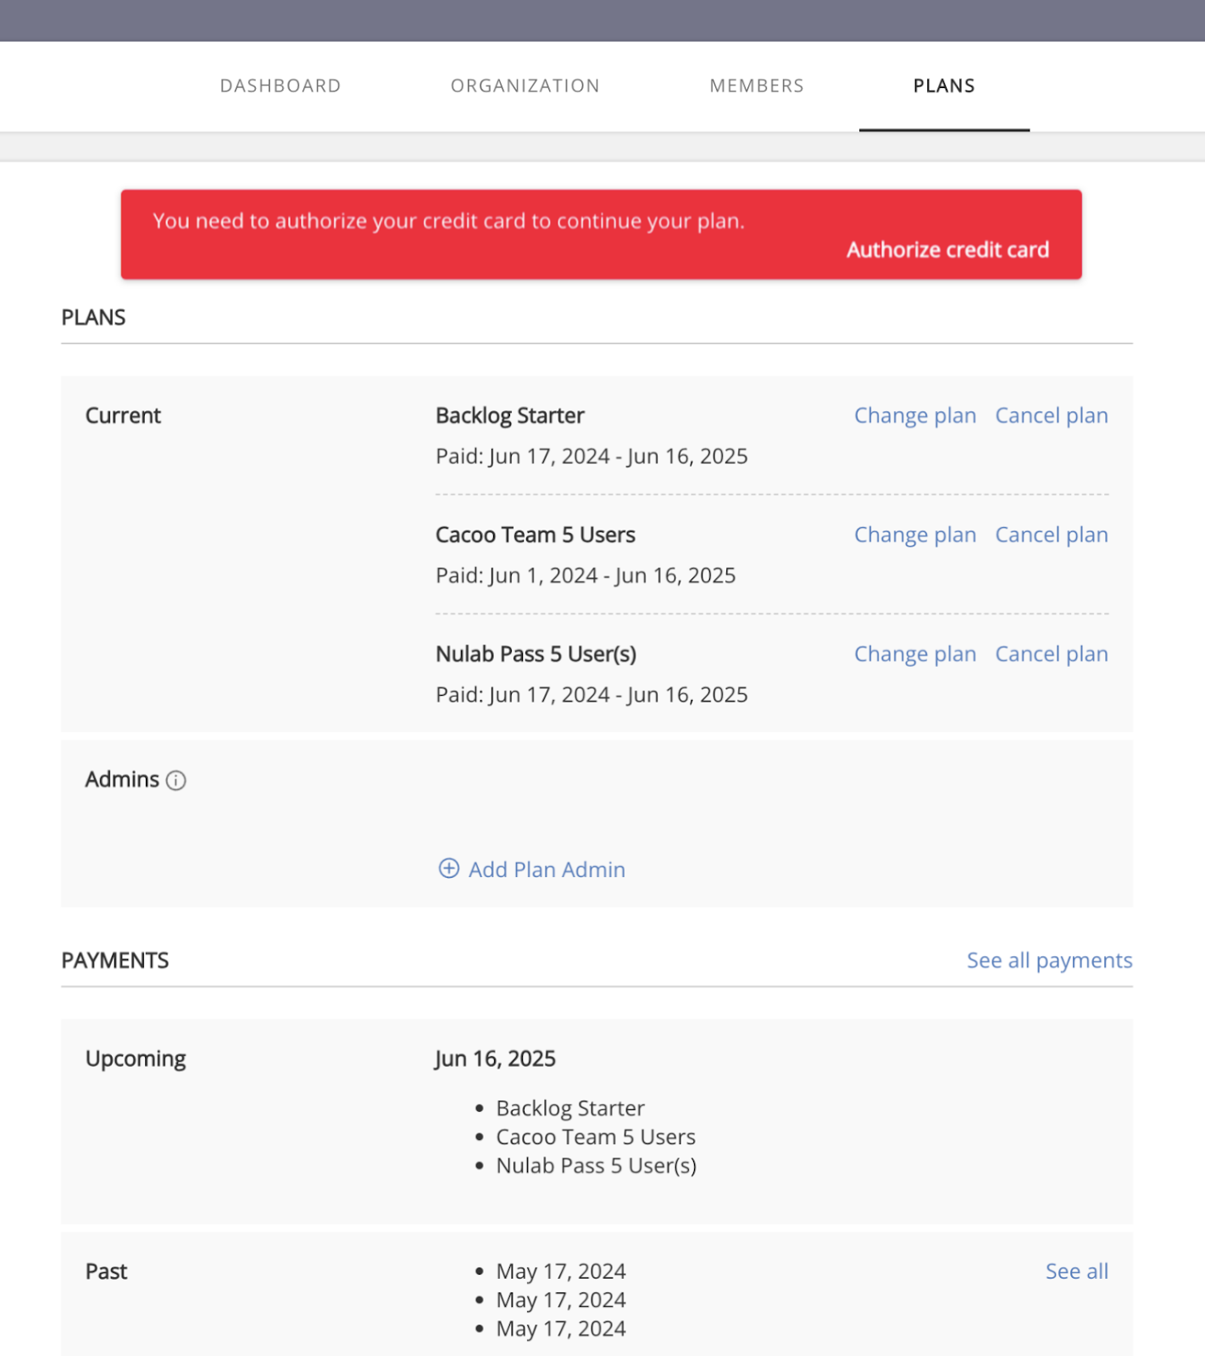Click Authorize credit card link
This screenshot has height=1356, width=1205.
(x=947, y=250)
